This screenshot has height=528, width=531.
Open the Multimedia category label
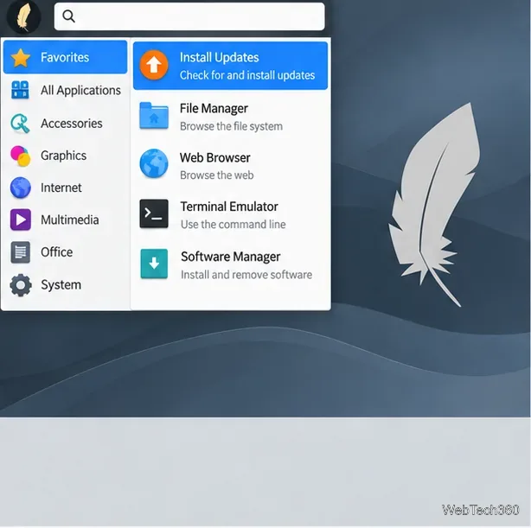pos(70,219)
